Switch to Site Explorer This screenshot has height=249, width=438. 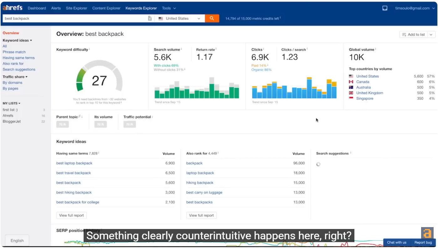tap(76, 8)
